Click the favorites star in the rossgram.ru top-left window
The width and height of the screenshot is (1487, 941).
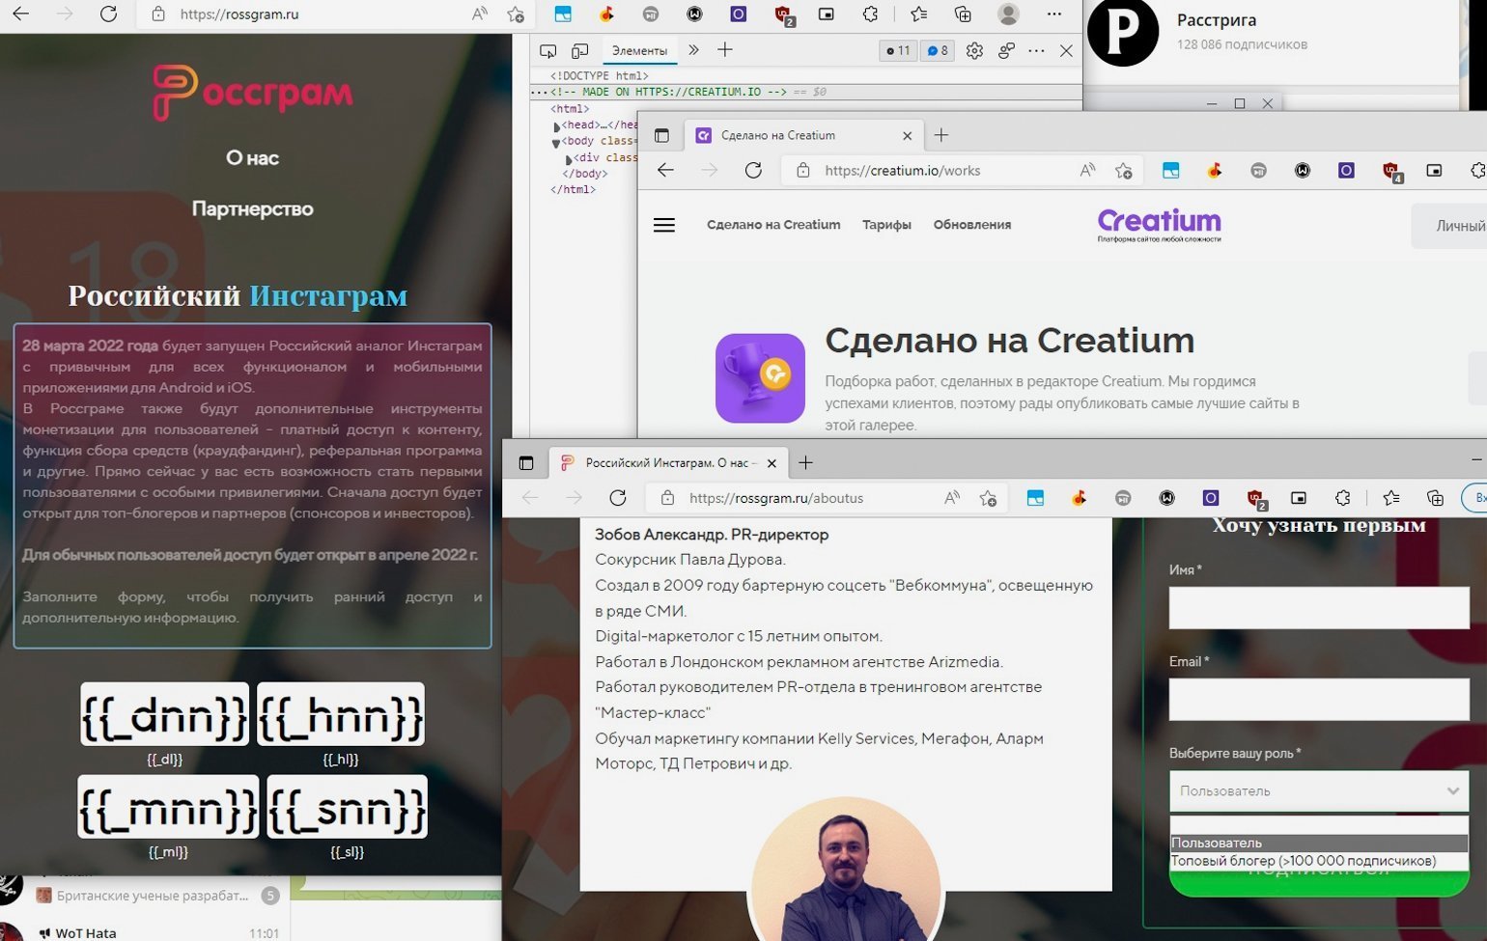[516, 14]
